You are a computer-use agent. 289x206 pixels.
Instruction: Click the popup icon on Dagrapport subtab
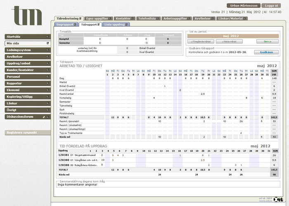[75, 24]
